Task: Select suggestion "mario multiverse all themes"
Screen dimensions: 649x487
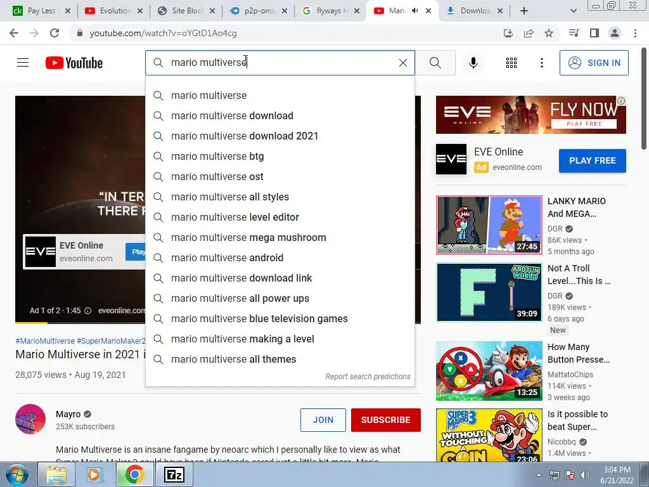Action: (x=280, y=359)
